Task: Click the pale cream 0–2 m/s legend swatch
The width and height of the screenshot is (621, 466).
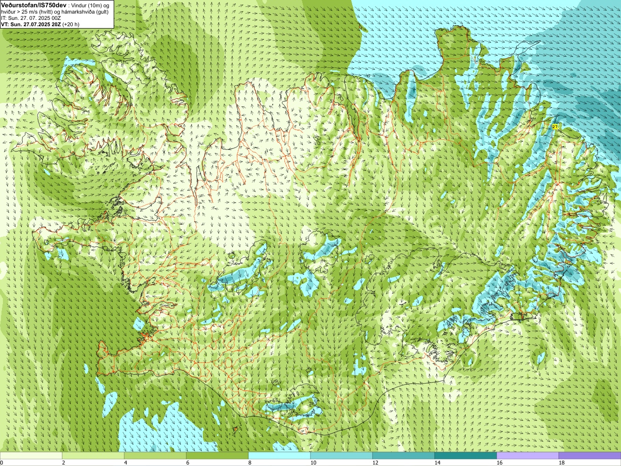Action: (x=31, y=456)
